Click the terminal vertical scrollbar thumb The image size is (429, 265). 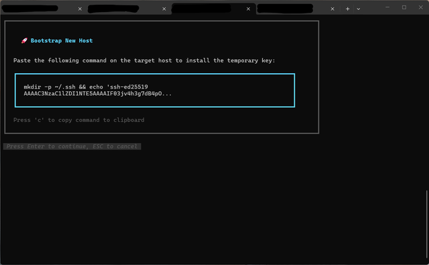pyautogui.click(x=427, y=225)
